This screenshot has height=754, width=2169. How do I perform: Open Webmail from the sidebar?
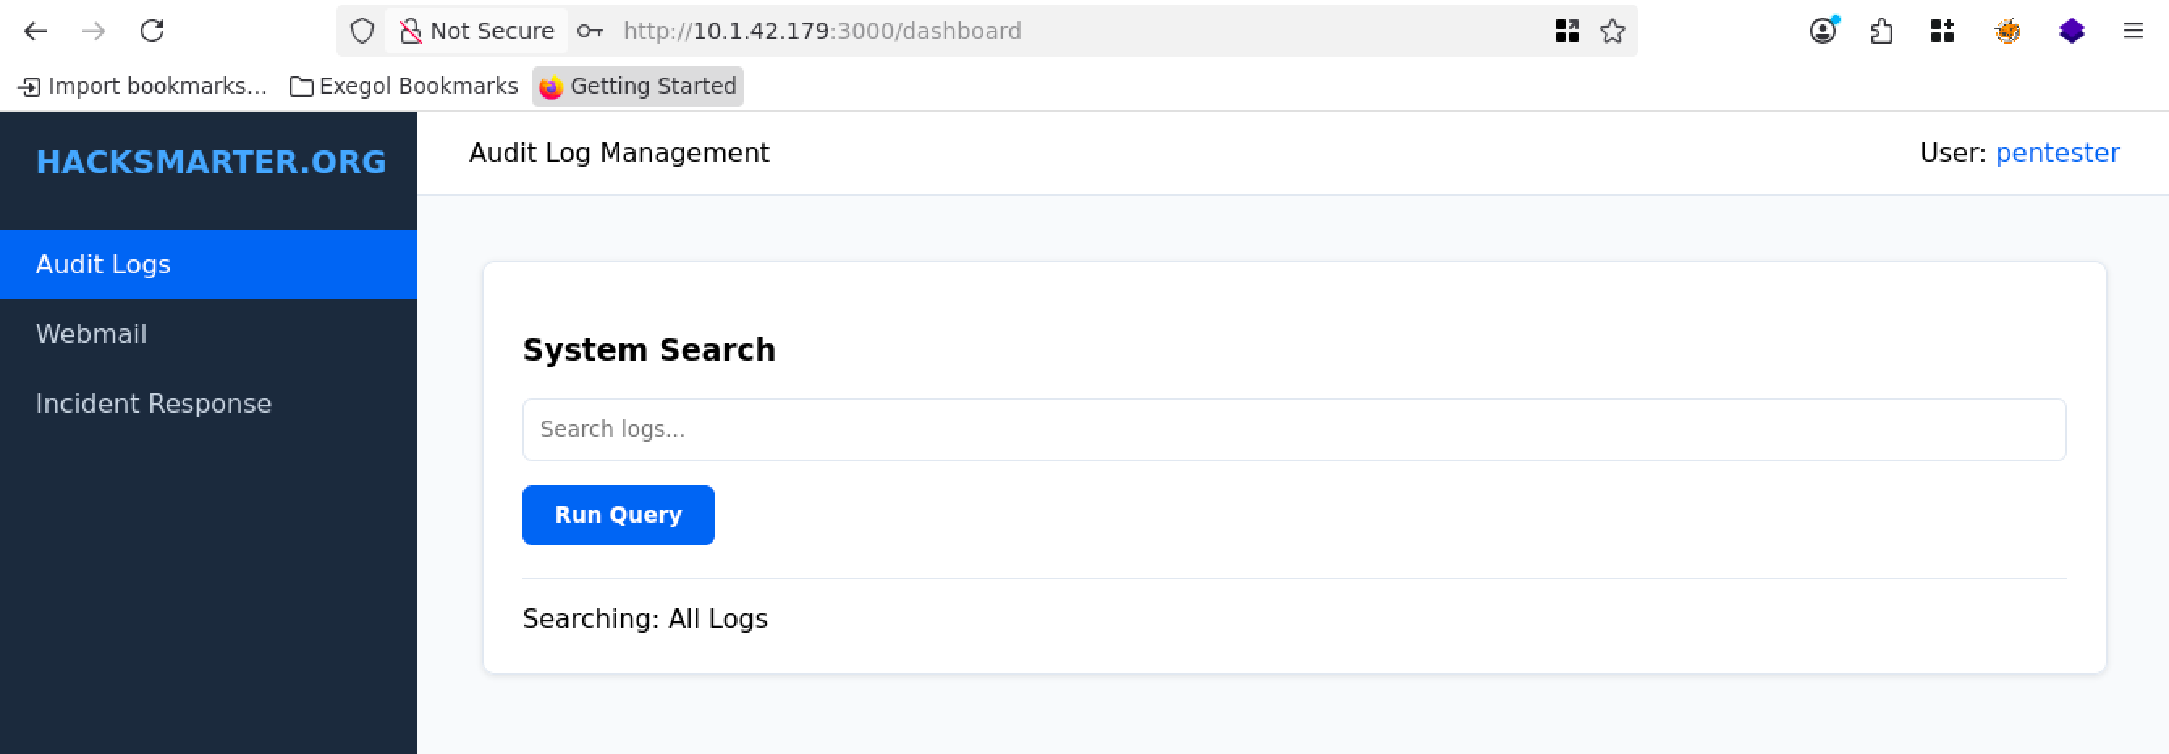click(91, 333)
